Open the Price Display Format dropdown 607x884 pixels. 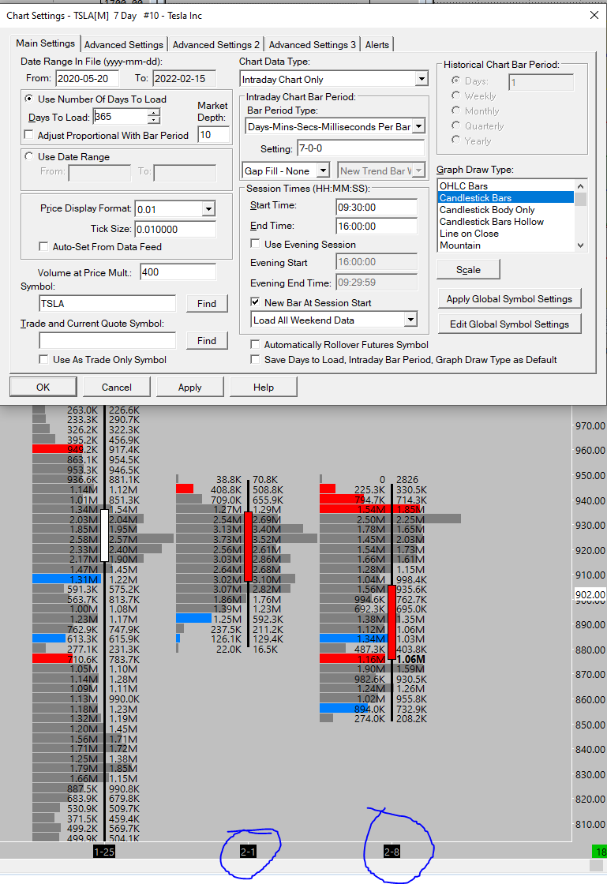tap(208, 209)
